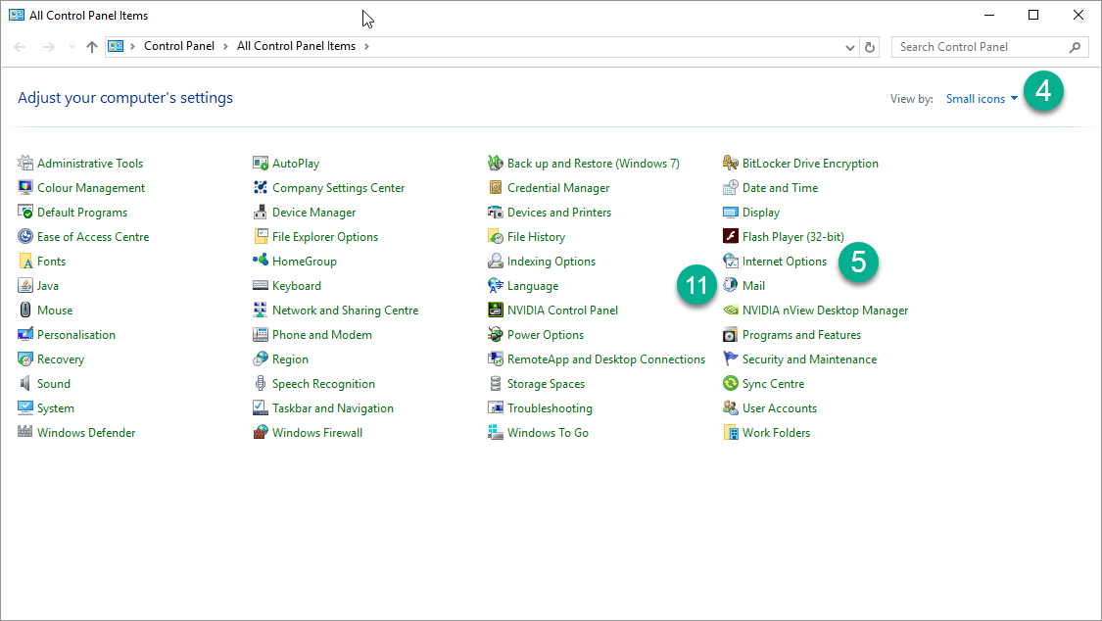
Task: Open the User Accounts icon
Action: 730,408
